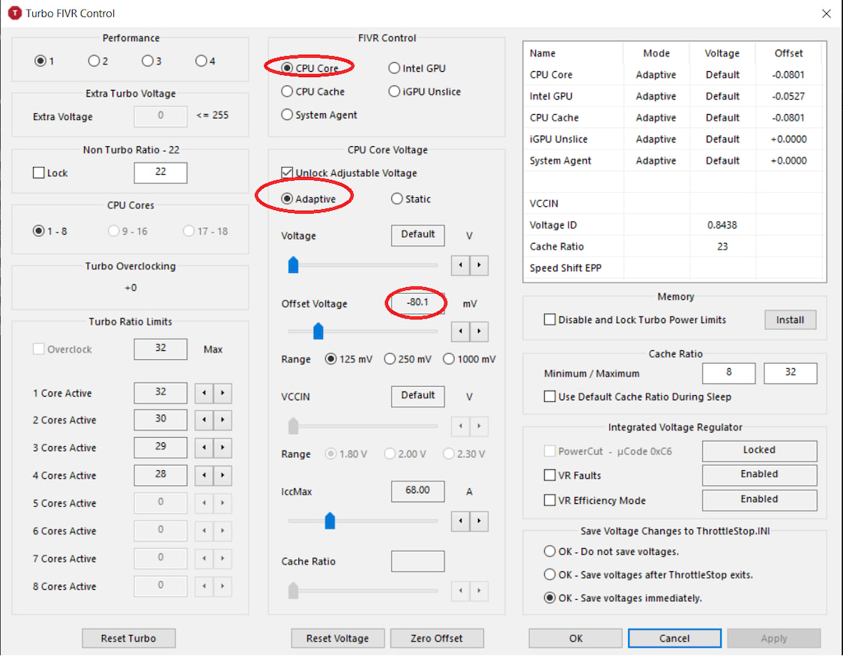Close the Turbo FIVR Control window
Viewport: 843px width, 656px height.
tap(827, 13)
